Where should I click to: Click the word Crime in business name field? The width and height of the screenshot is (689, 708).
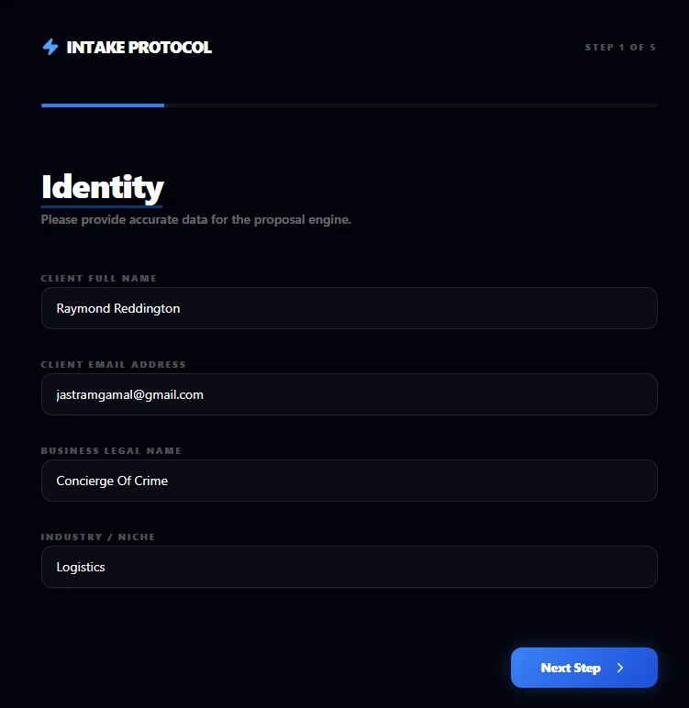coord(150,481)
